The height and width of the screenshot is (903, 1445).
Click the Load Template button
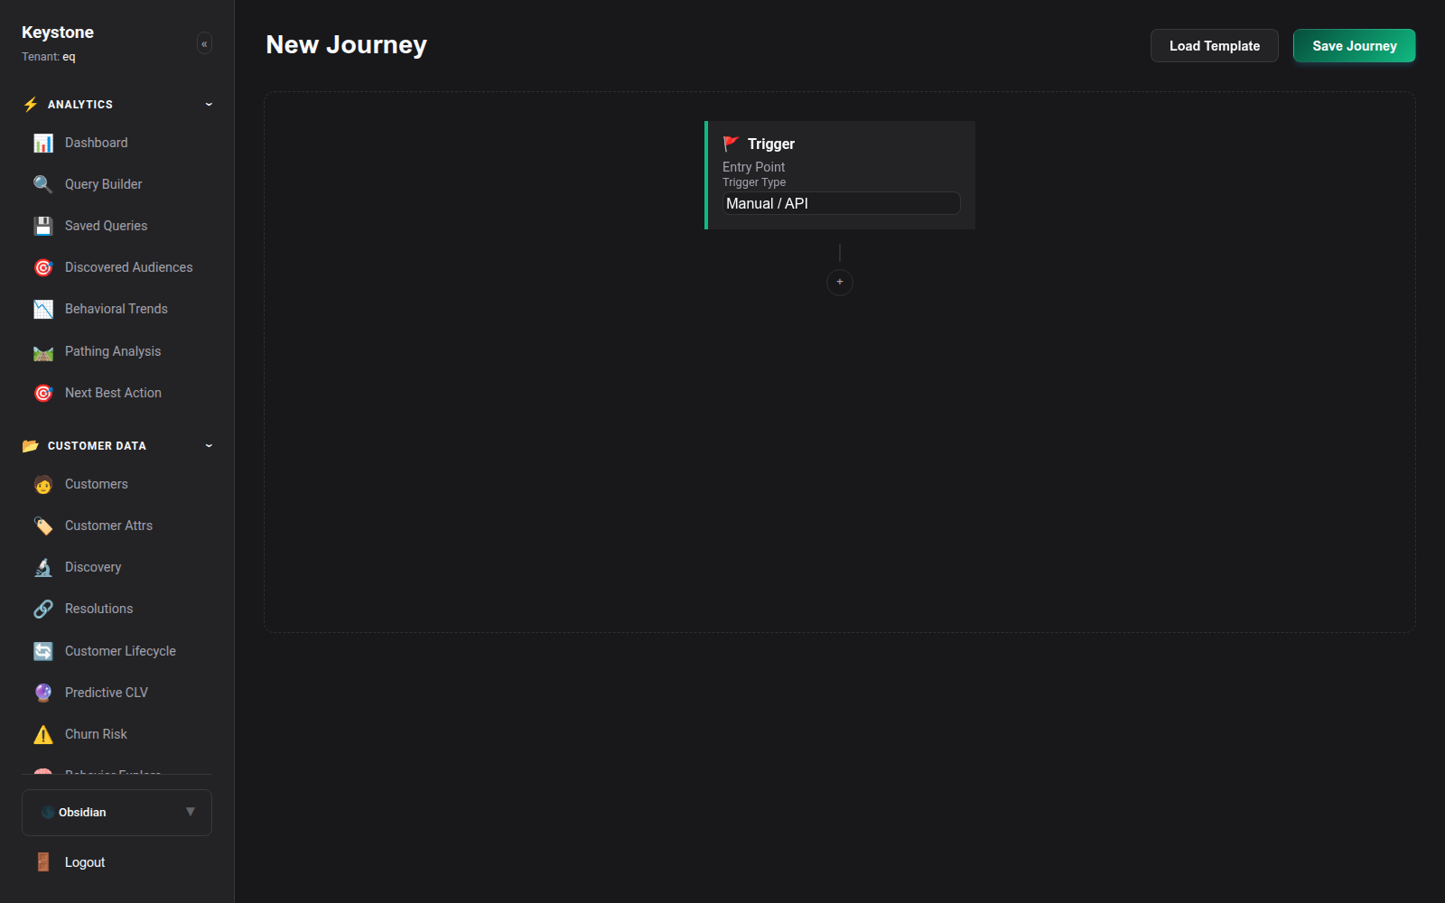point(1215,46)
